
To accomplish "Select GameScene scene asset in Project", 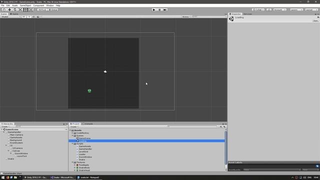I will [x=84, y=138].
